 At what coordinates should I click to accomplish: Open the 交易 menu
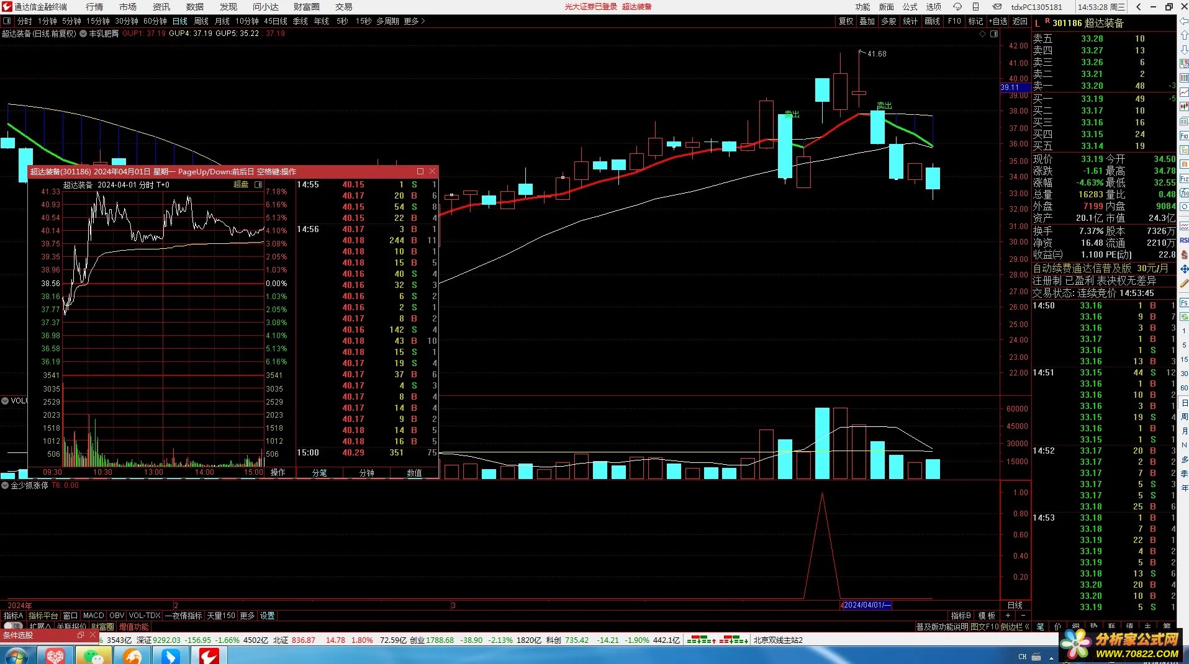click(343, 7)
